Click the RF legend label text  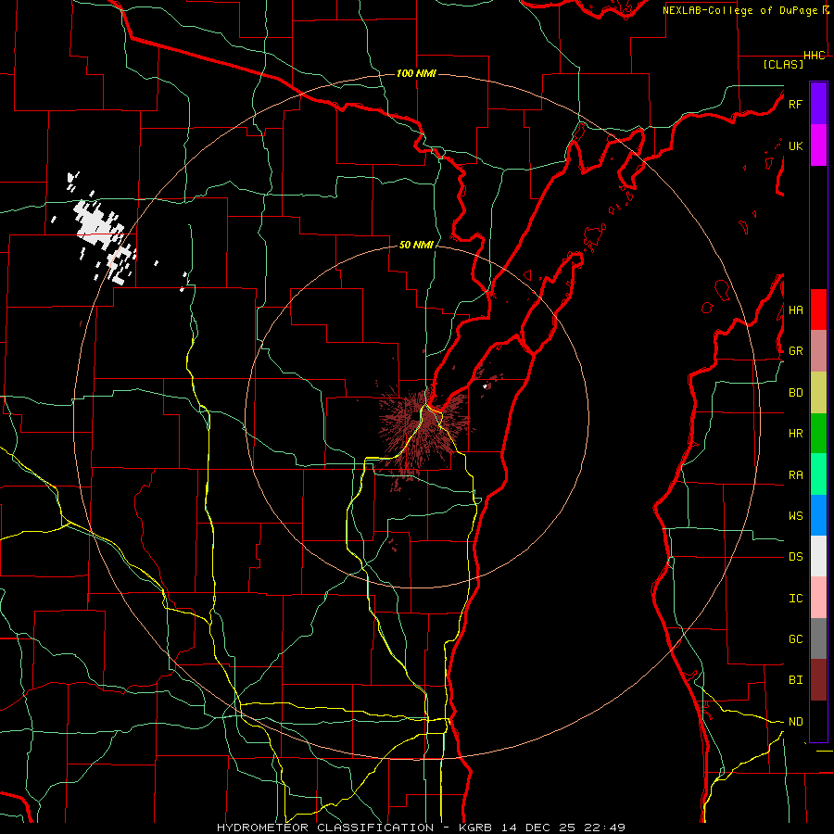[x=795, y=104]
